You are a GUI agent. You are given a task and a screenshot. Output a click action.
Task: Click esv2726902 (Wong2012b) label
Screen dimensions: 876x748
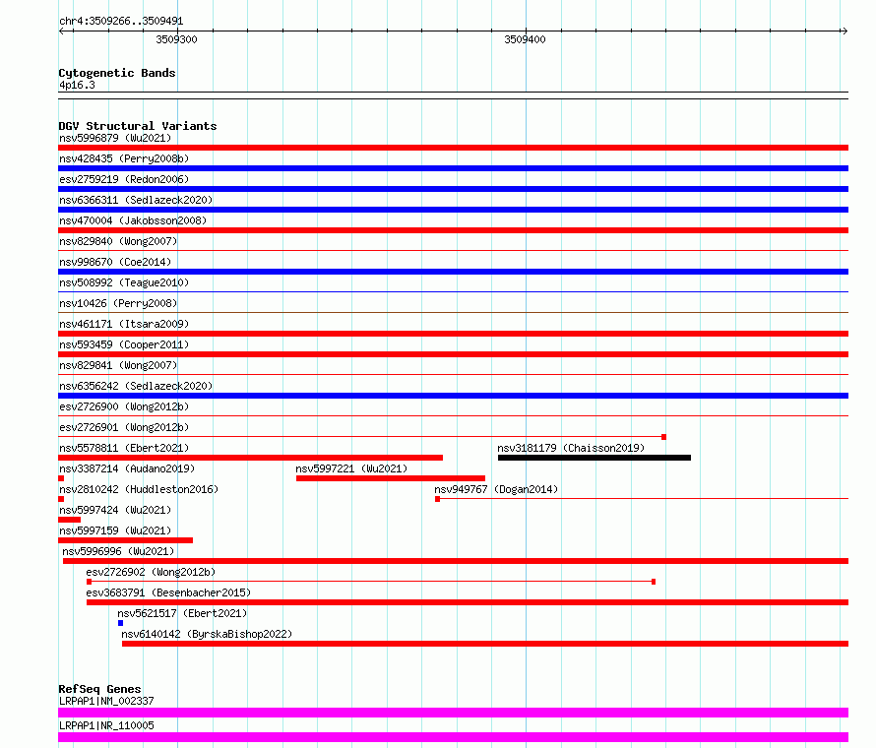[151, 572]
